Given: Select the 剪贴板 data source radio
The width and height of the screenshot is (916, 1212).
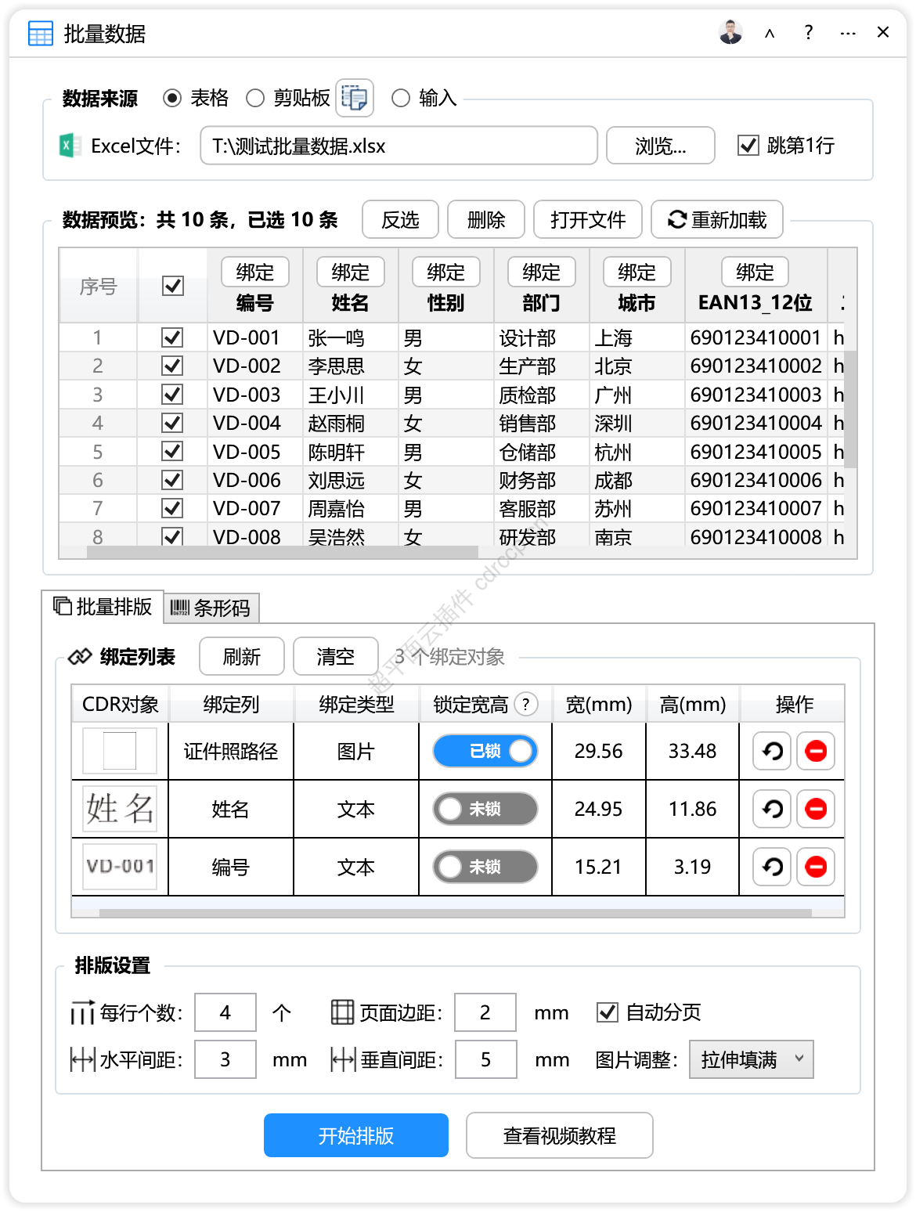Looking at the screenshot, I should (255, 98).
